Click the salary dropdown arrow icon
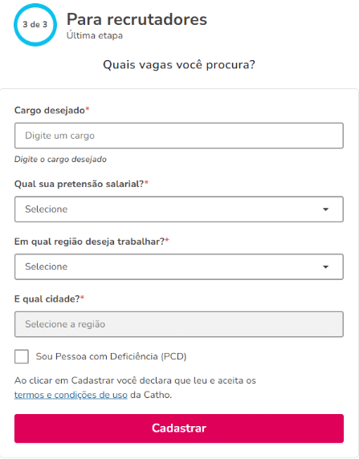359x459 pixels. pos(325,209)
